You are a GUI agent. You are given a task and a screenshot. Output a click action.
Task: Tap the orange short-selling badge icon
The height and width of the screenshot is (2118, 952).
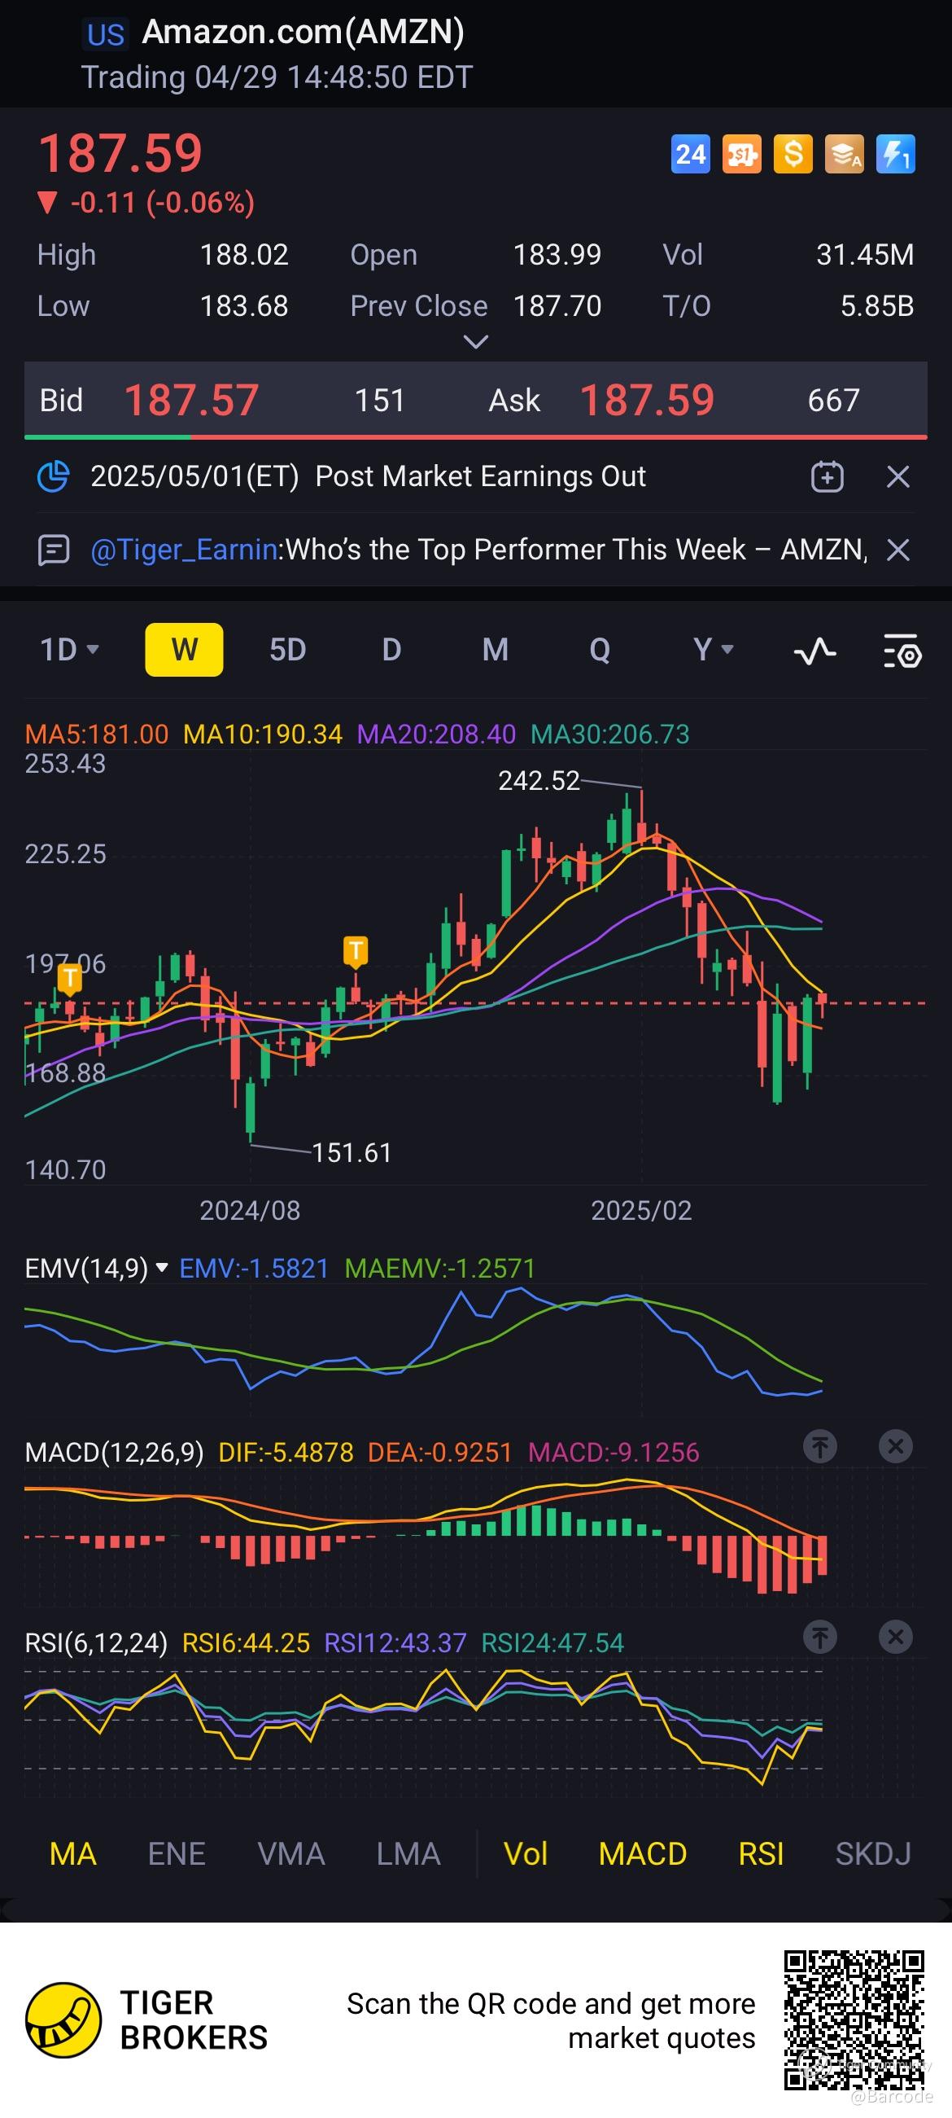click(x=742, y=154)
